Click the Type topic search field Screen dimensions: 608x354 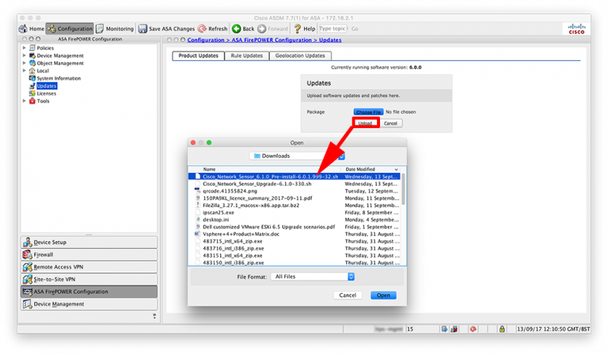point(332,28)
